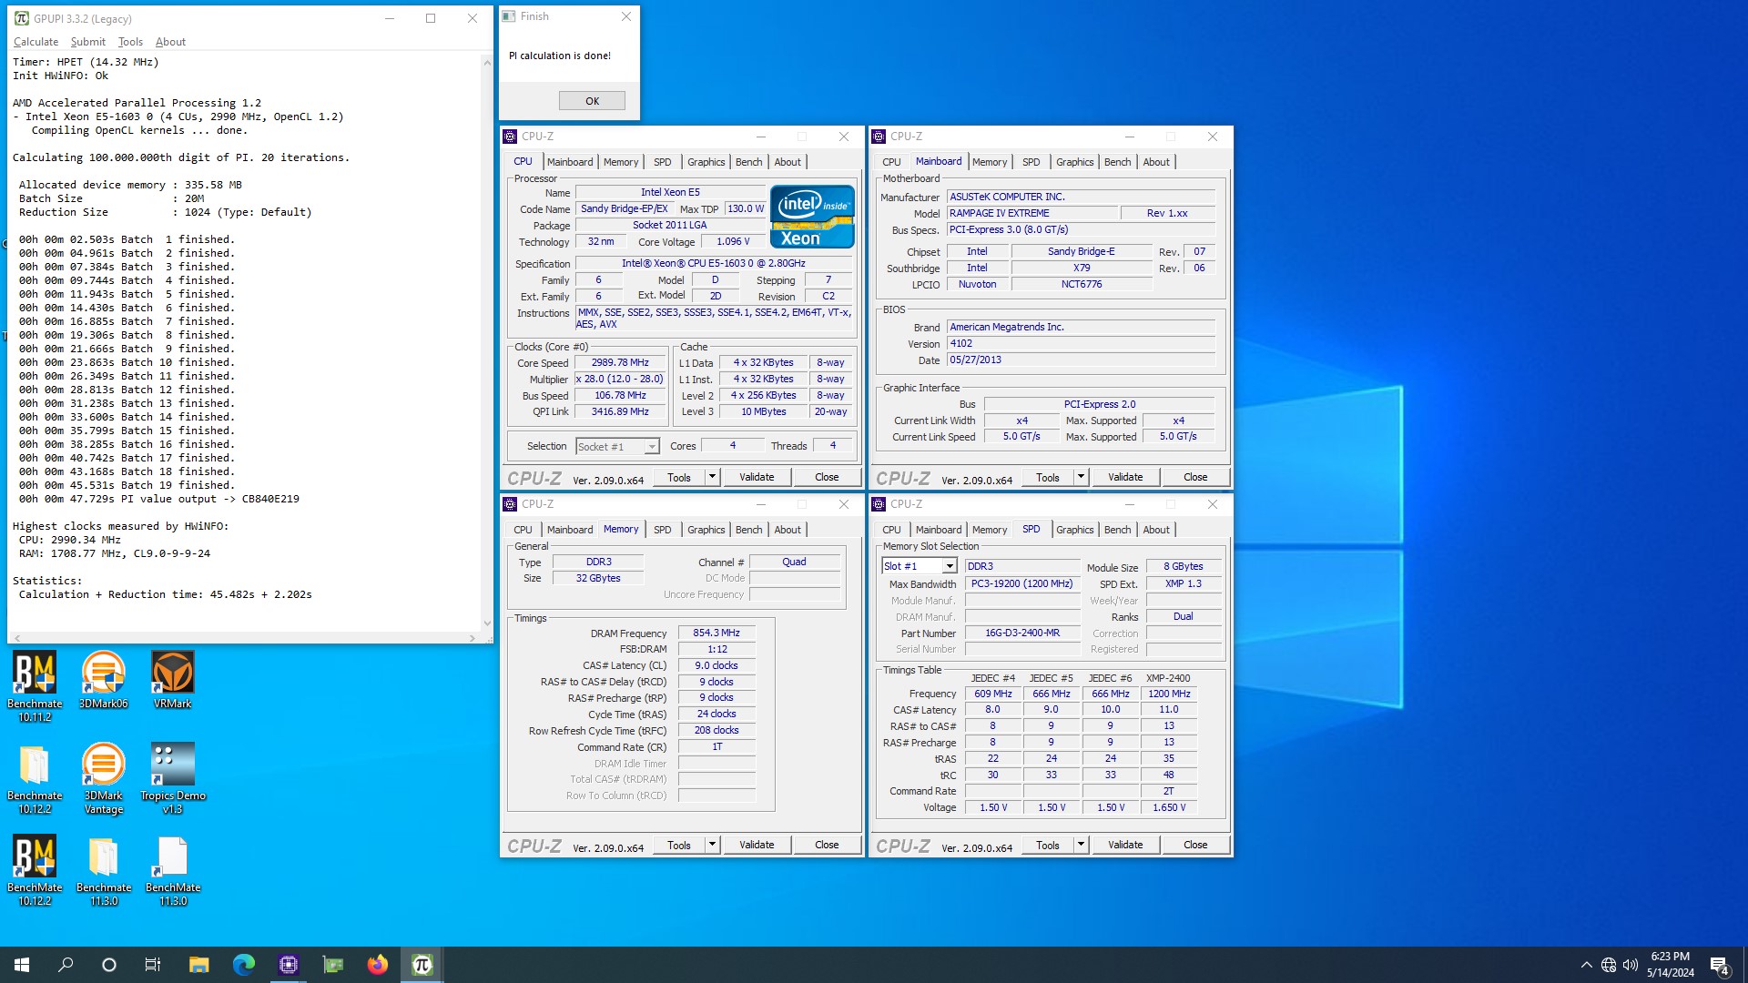Click the Core Speed 2989.78 MHz field
Image resolution: width=1748 pixels, height=983 pixels.
click(620, 362)
